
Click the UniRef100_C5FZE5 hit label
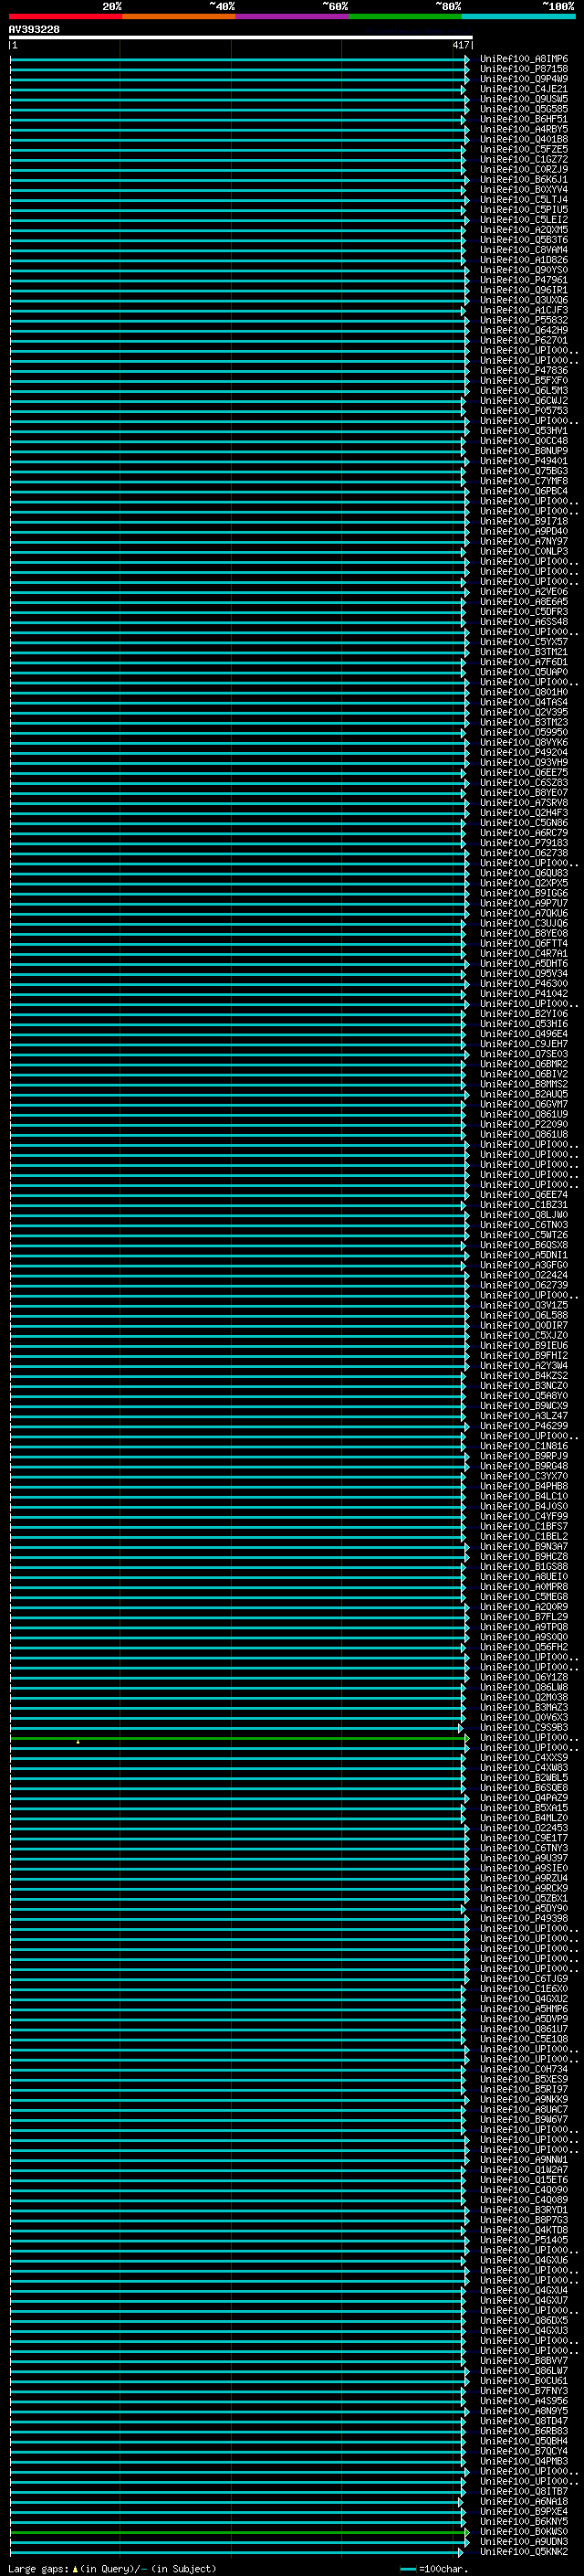[524, 149]
